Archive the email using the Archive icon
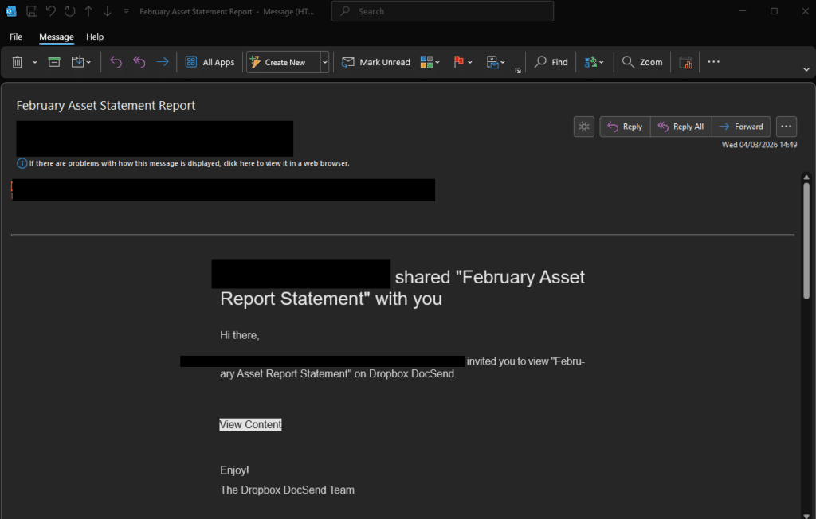The width and height of the screenshot is (816, 519). (54, 62)
